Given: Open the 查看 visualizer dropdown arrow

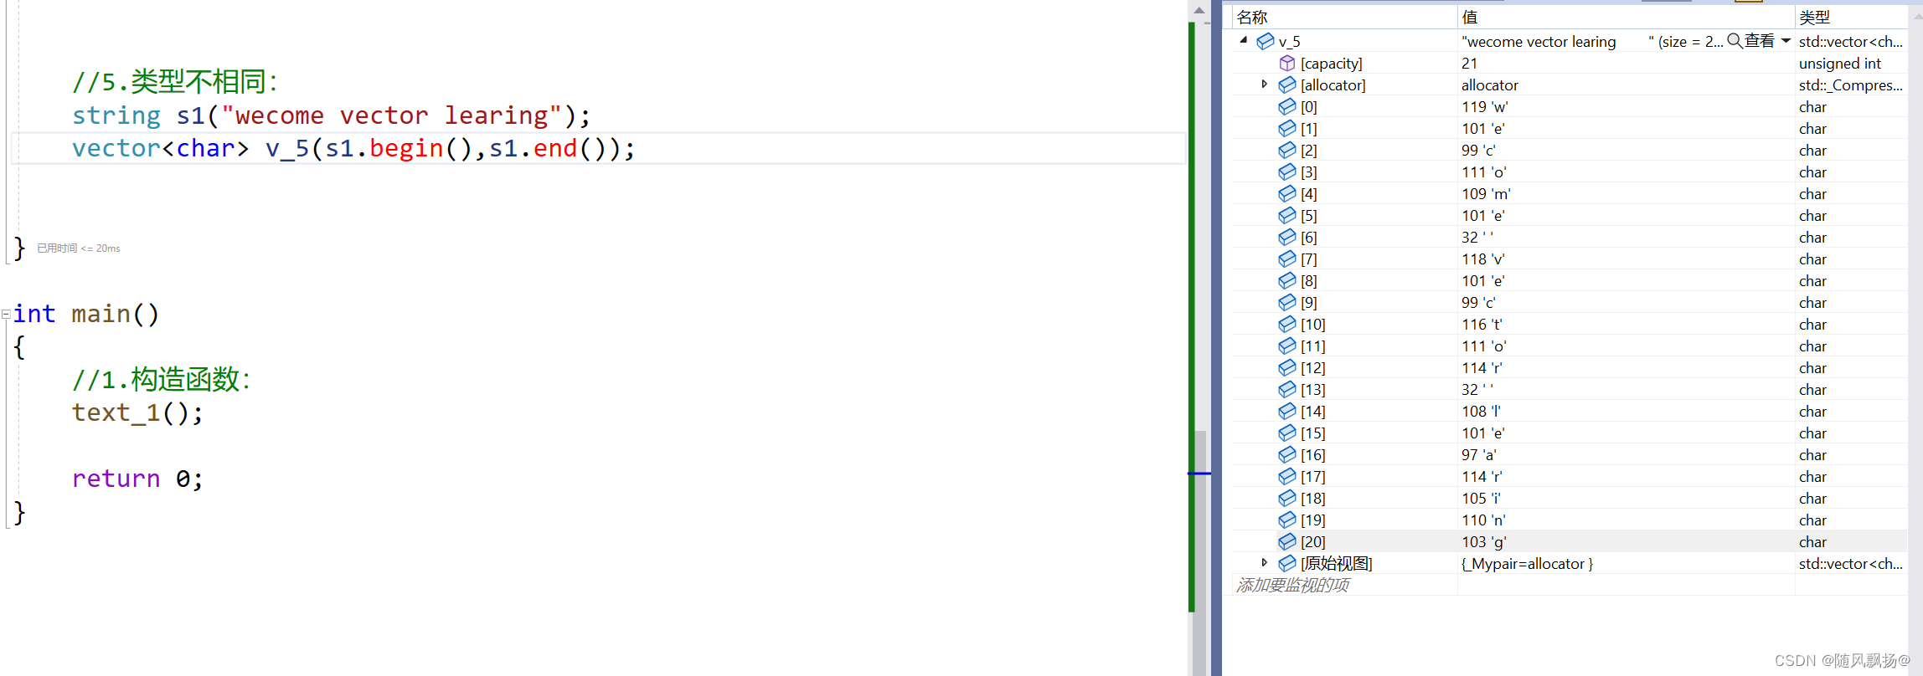Looking at the screenshot, I should 1786,40.
